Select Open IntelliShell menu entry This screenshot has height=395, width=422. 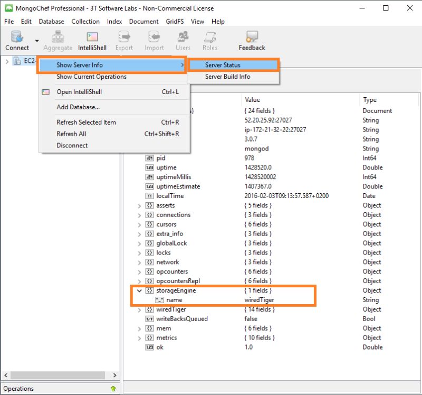tap(114, 92)
